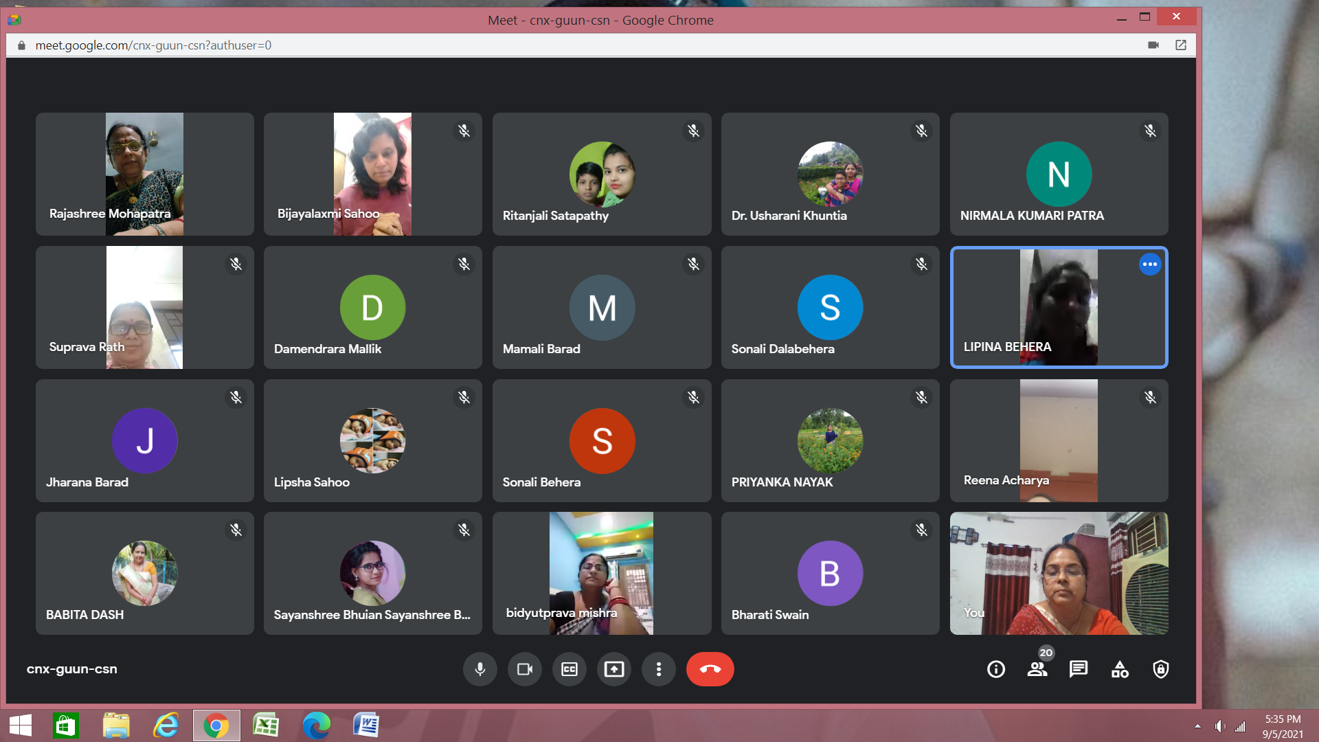1319x742 pixels.
Task: Open the Activities shapes icon
Action: [1120, 669]
